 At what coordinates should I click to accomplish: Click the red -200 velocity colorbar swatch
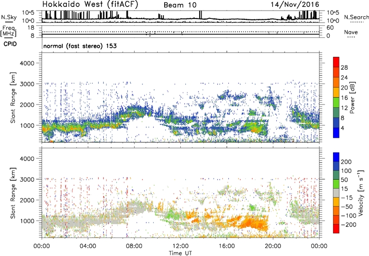pos(336,229)
